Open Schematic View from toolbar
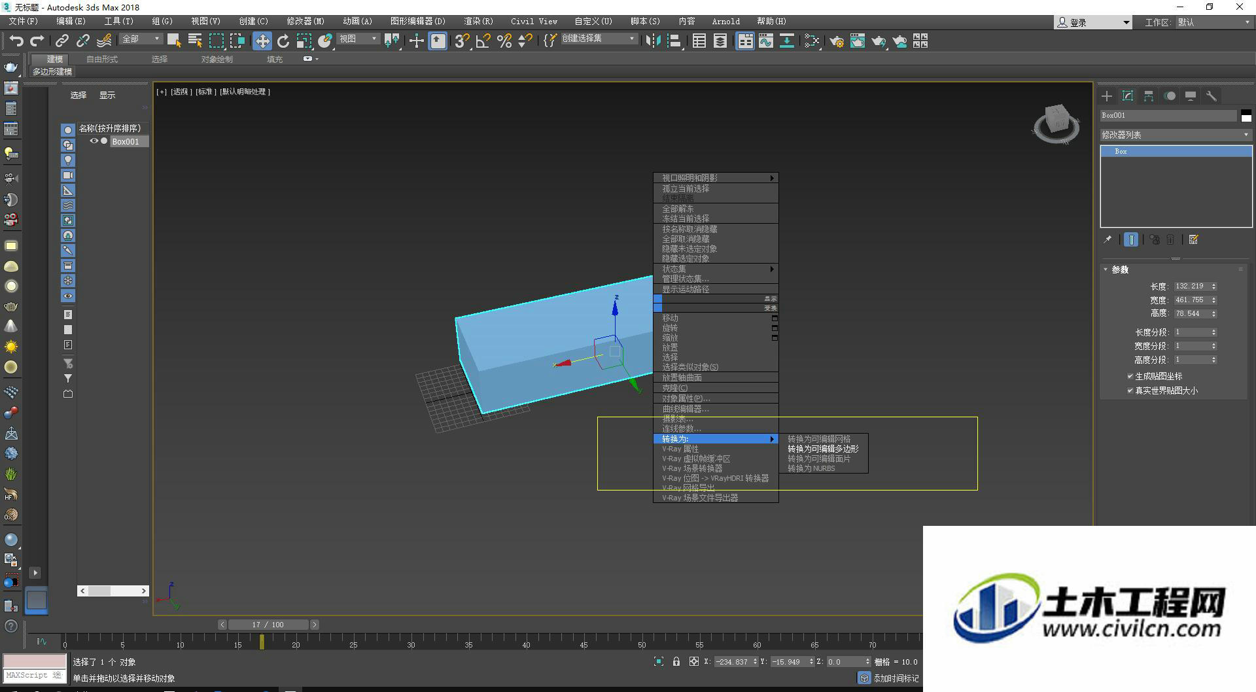Viewport: 1256px width, 692px height. point(787,41)
